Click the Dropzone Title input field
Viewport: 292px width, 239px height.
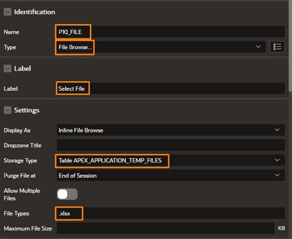171,145
